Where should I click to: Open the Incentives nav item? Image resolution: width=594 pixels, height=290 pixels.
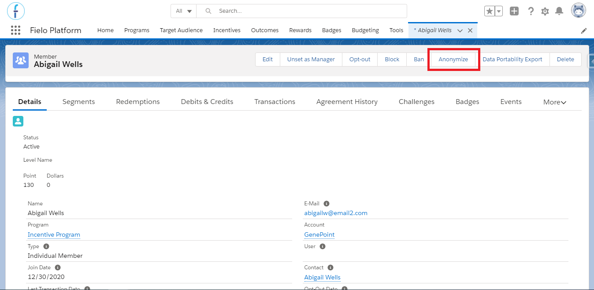227,30
